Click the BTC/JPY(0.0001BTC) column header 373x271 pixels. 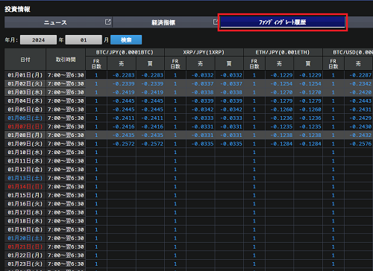[x=125, y=52]
